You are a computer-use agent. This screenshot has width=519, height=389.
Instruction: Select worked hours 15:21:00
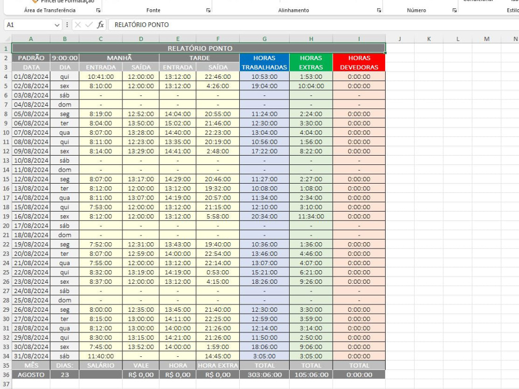pyautogui.click(x=264, y=272)
